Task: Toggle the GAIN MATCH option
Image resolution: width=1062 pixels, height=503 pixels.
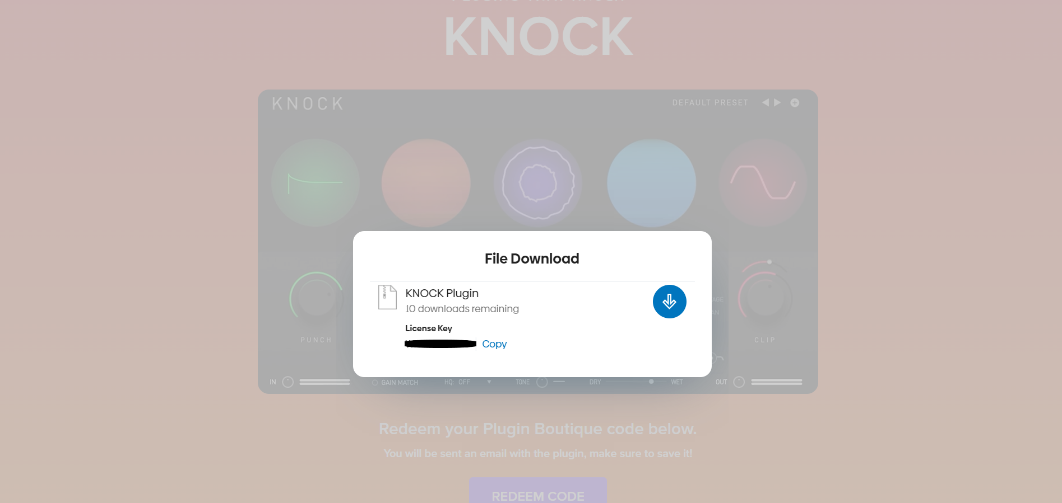Action: [395, 383]
